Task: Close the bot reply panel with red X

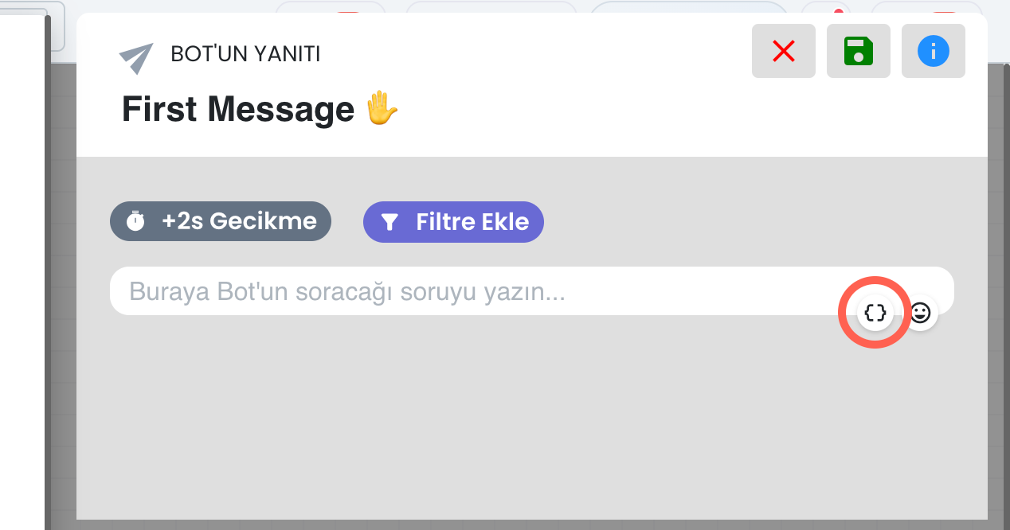Action: pyautogui.click(x=784, y=52)
